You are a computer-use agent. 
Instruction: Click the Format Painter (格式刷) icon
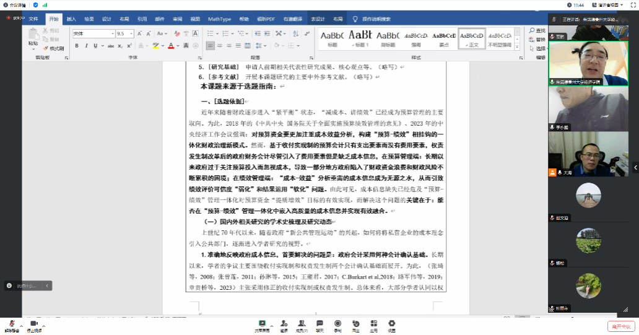coord(54,48)
